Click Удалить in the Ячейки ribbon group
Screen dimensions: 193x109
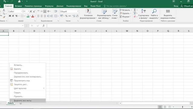pos(125,13)
